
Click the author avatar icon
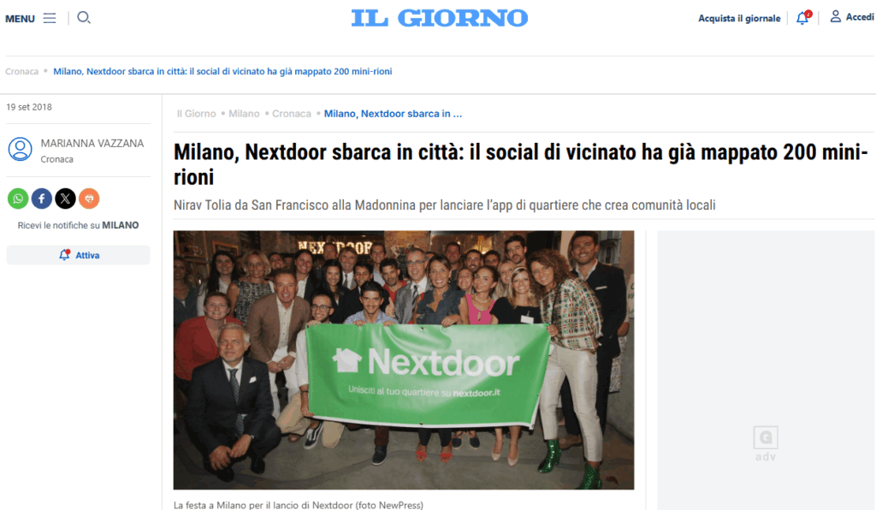[21, 149]
